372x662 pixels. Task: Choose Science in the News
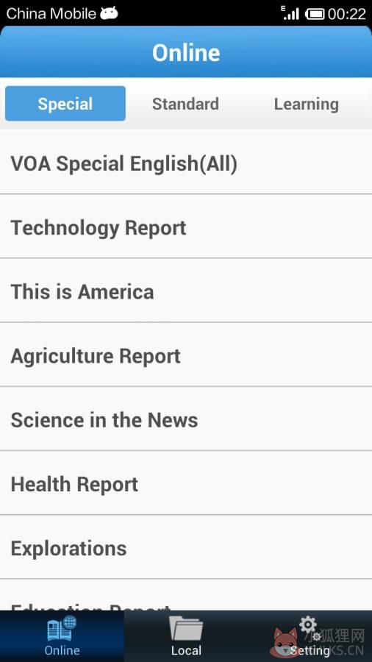coord(186,419)
